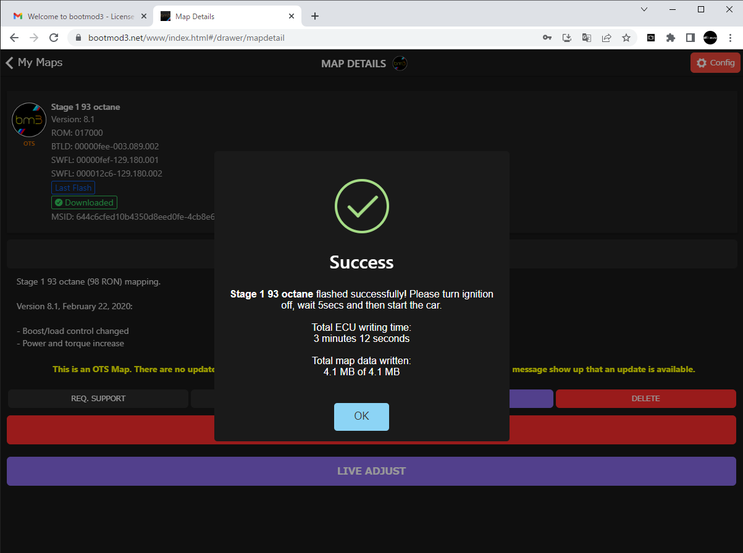The height and width of the screenshot is (553, 743).
Task: Click 'Version 8.1, February 22, 2020:' text
Action: click(x=75, y=306)
